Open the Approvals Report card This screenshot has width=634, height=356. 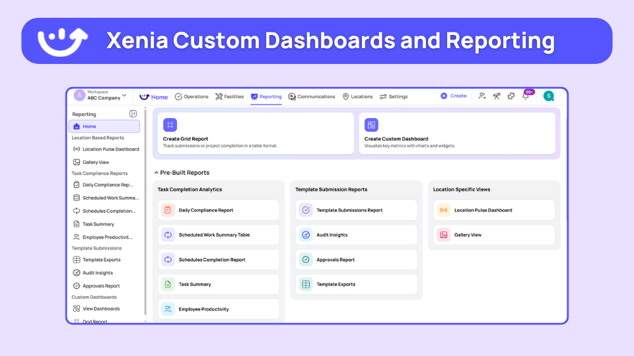coord(356,260)
